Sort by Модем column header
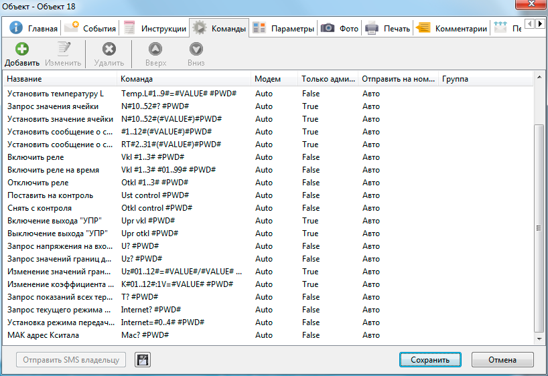Screen dimensions: 548x376 275,79
